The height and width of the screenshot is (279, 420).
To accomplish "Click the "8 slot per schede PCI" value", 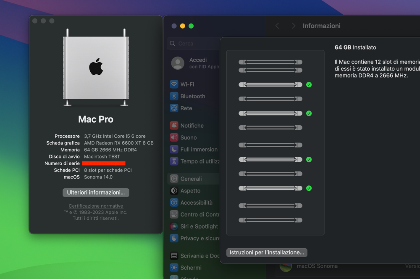I will (x=108, y=170).
